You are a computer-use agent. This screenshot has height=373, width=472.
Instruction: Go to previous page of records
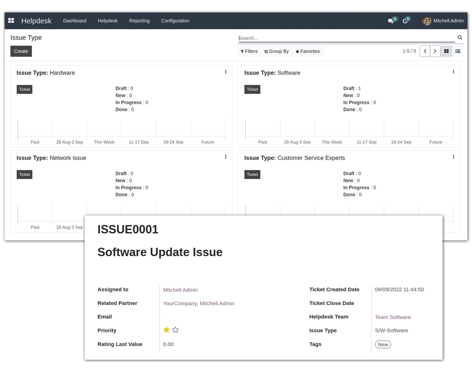(425, 51)
